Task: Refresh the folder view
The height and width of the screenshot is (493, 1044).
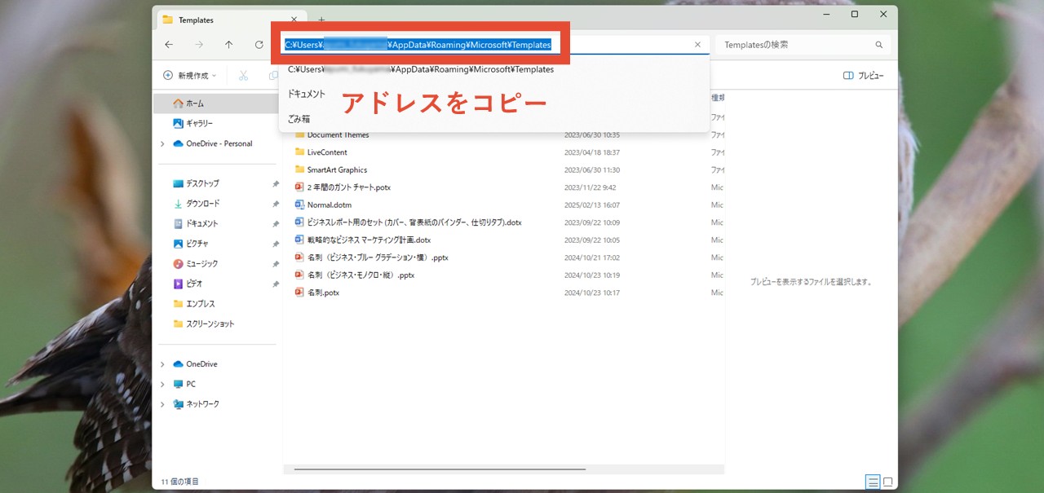Action: pos(259,45)
